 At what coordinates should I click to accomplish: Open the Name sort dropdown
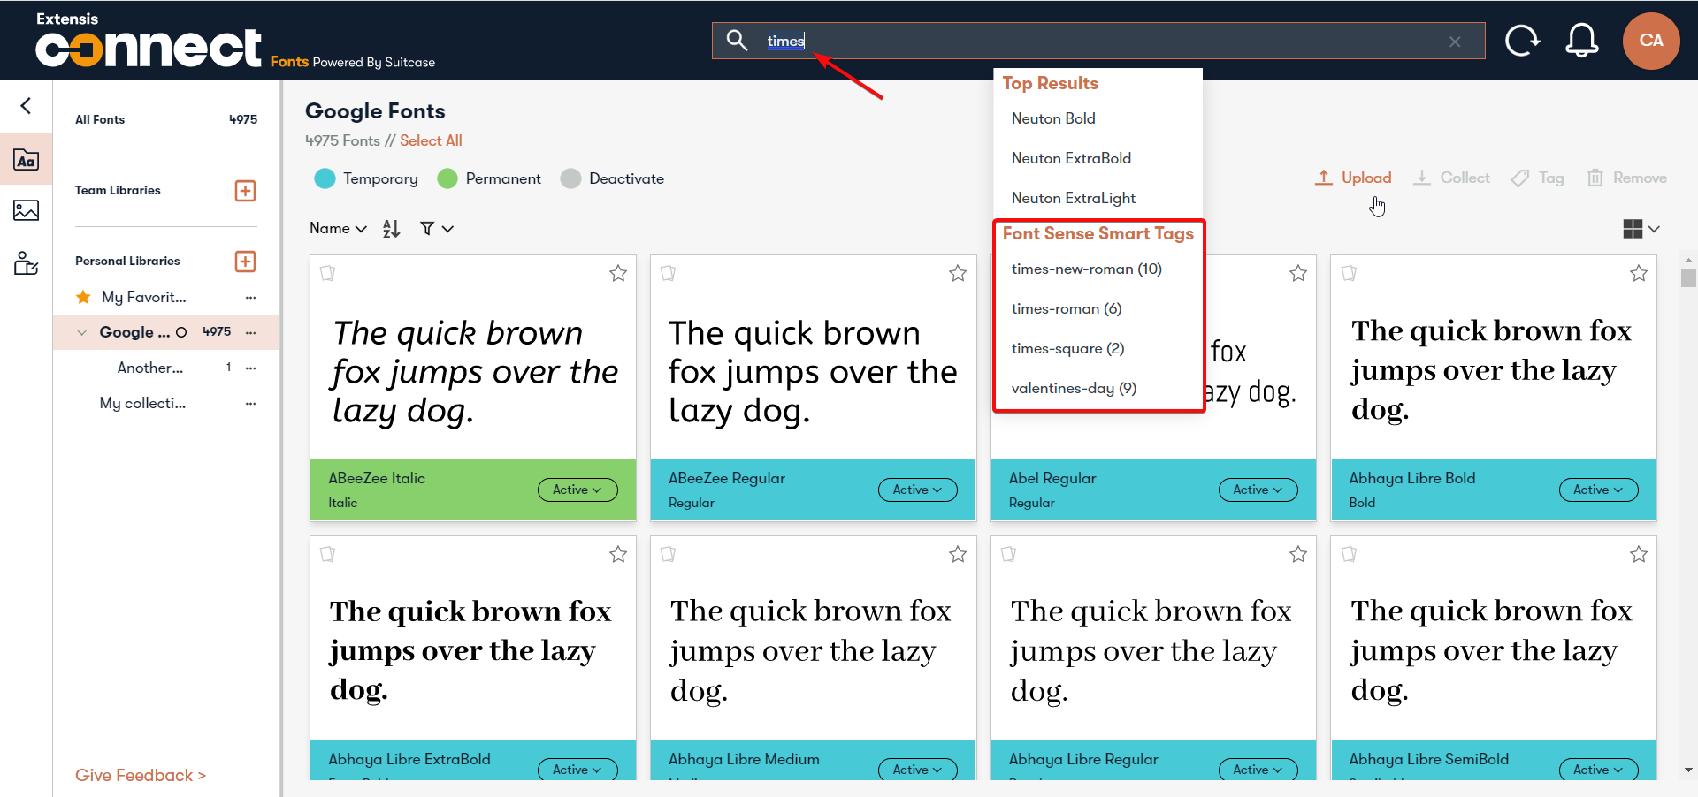pos(338,229)
